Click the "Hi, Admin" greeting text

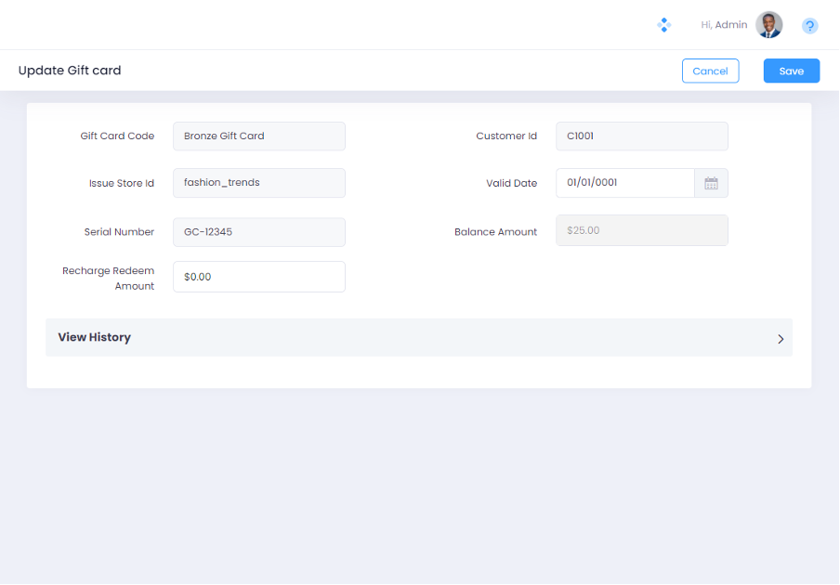tap(724, 25)
